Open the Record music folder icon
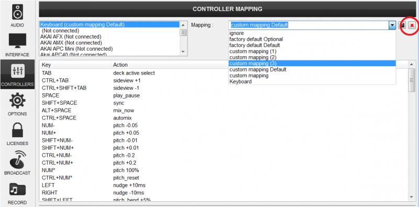 coord(17,189)
